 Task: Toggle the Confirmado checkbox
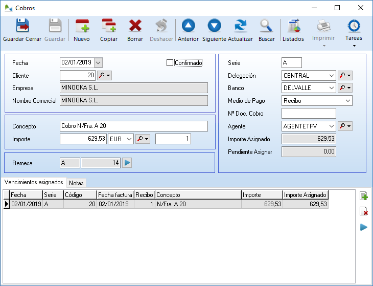point(170,63)
